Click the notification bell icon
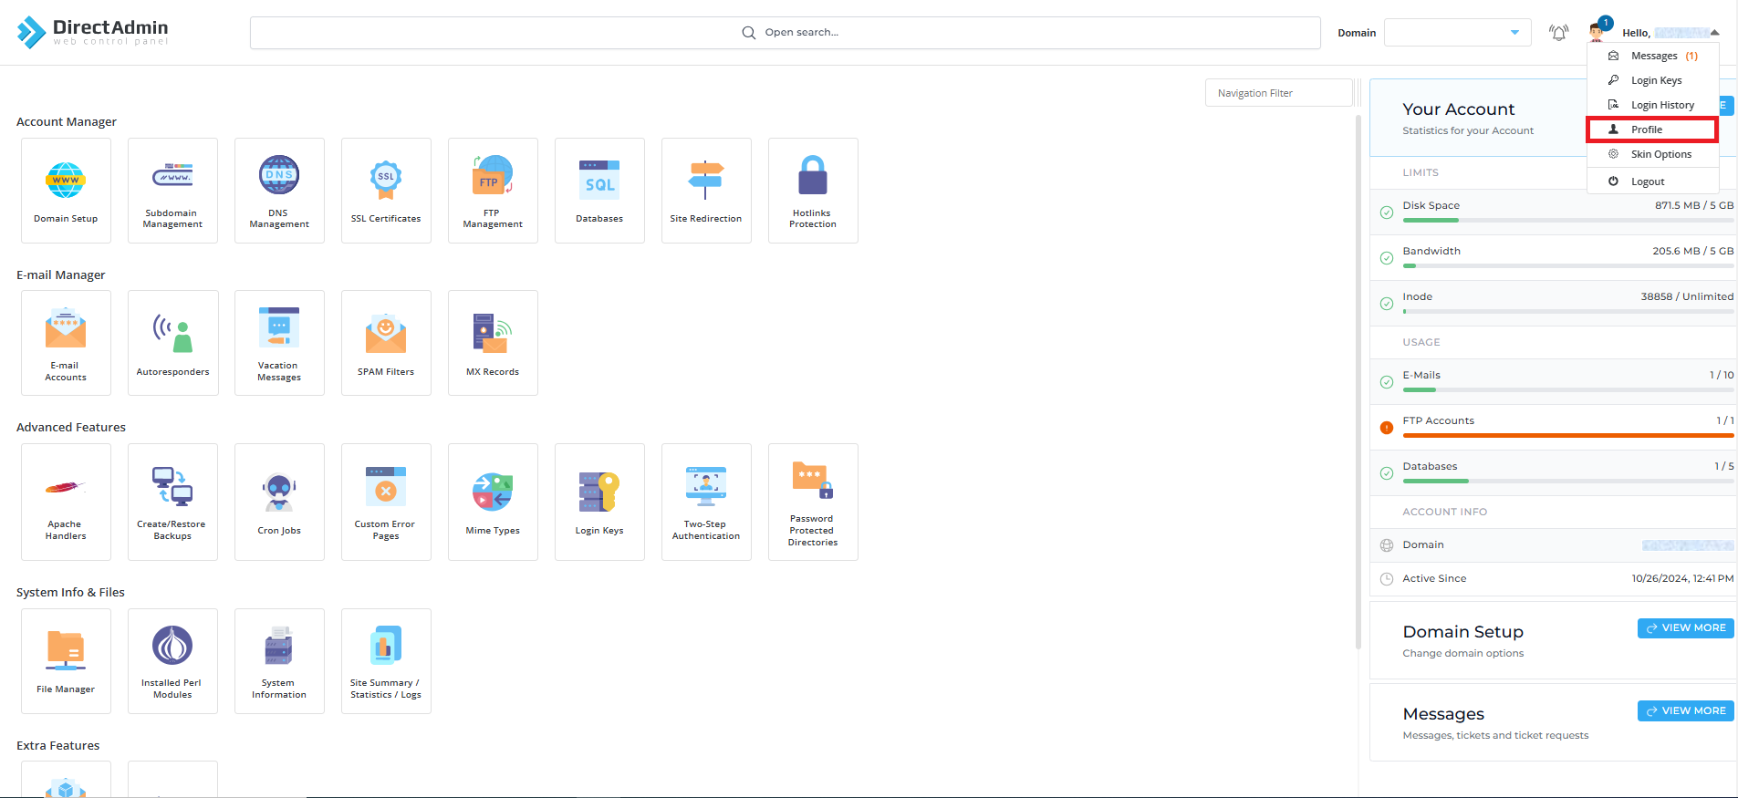This screenshot has width=1738, height=798. point(1558,33)
